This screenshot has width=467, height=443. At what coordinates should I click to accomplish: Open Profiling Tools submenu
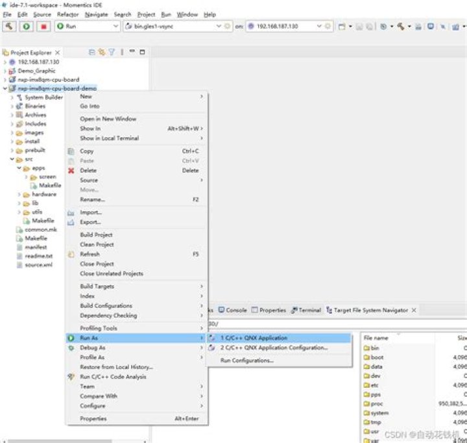(x=137, y=328)
